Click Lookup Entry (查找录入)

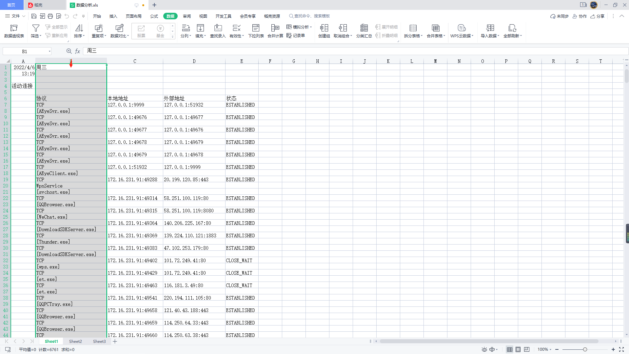coord(218,31)
